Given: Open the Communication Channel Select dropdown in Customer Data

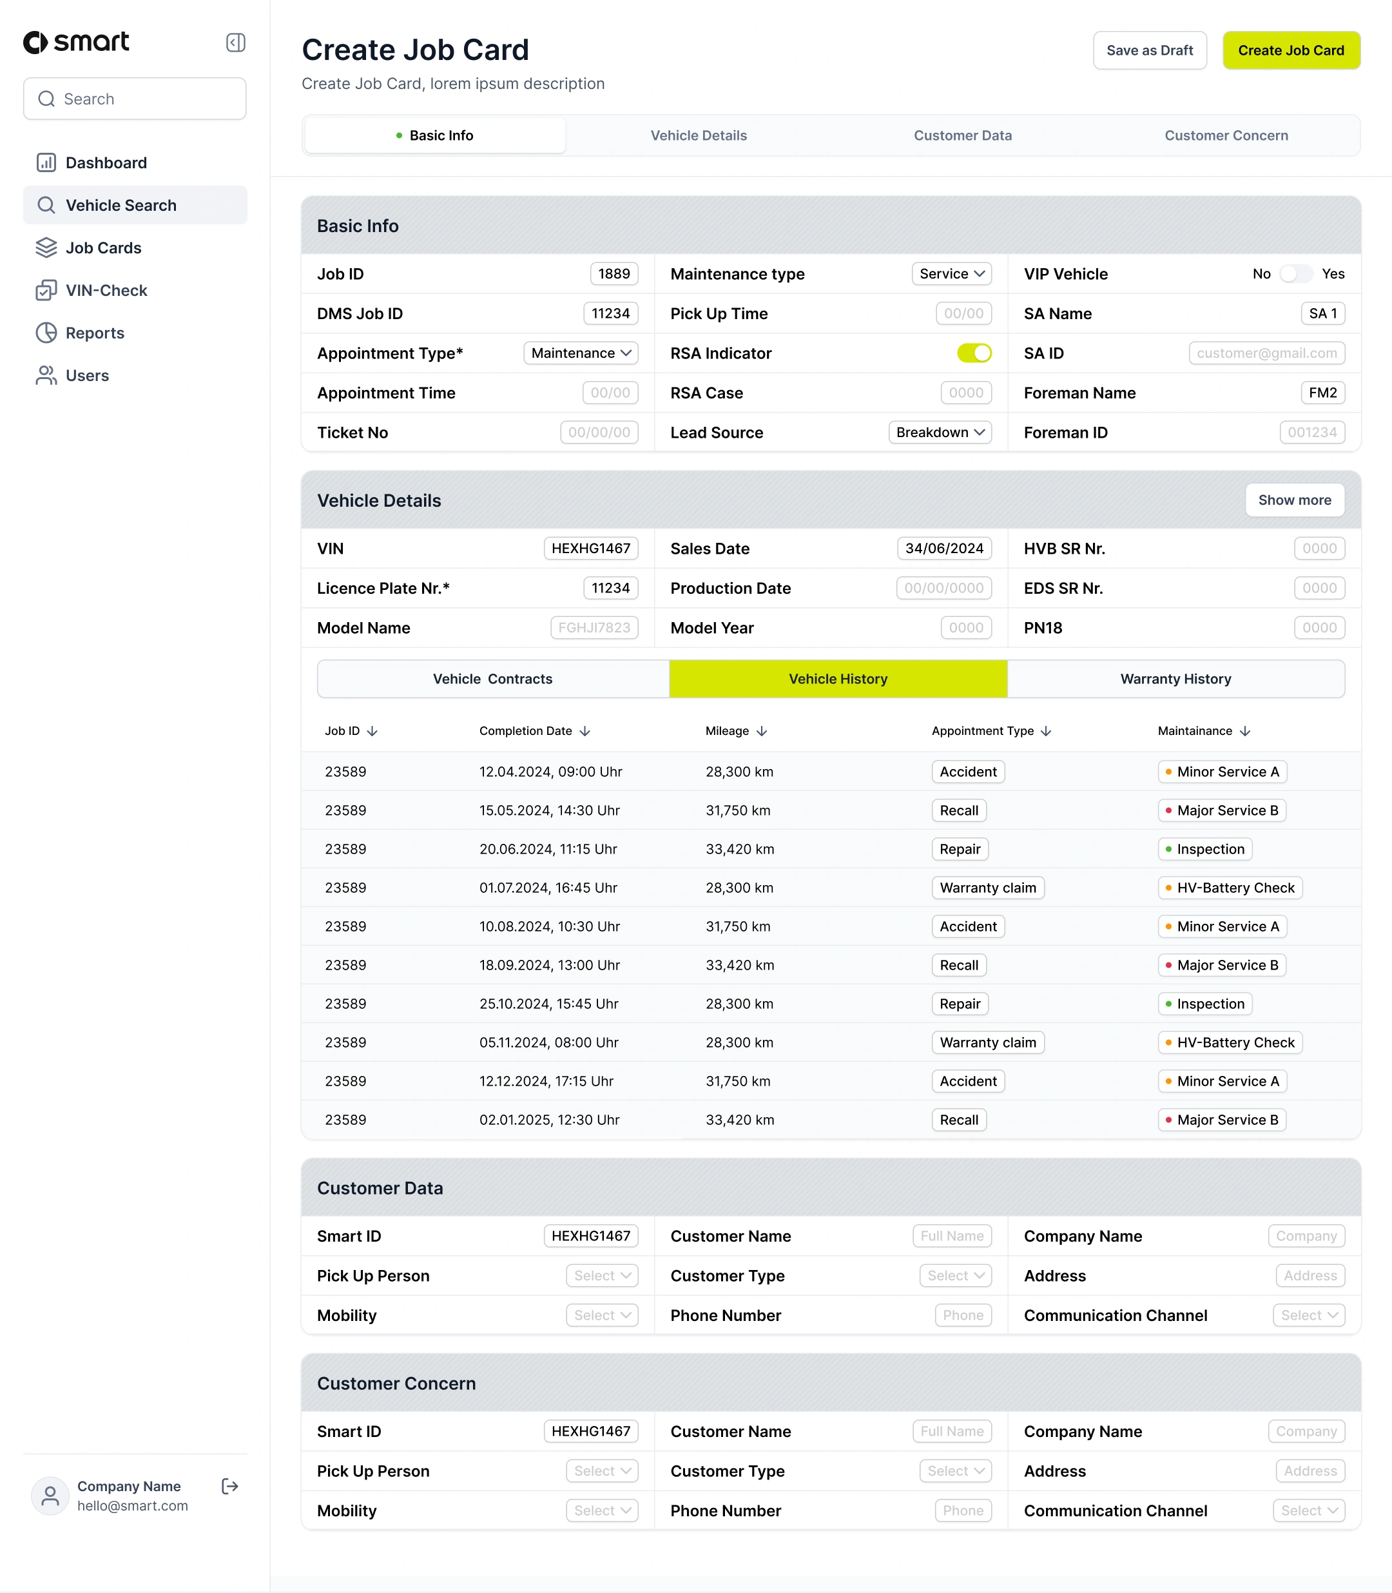Looking at the screenshot, I should 1308,1314.
